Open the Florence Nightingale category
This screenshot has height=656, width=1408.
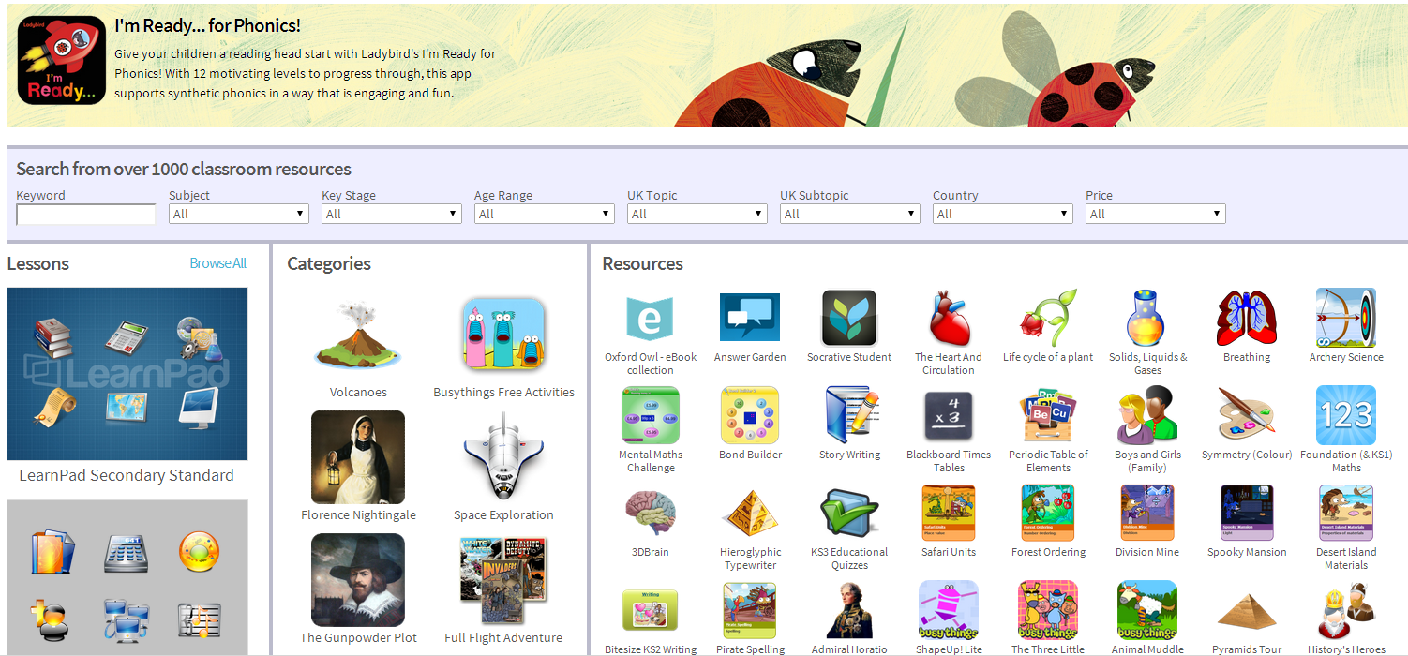[x=358, y=457]
